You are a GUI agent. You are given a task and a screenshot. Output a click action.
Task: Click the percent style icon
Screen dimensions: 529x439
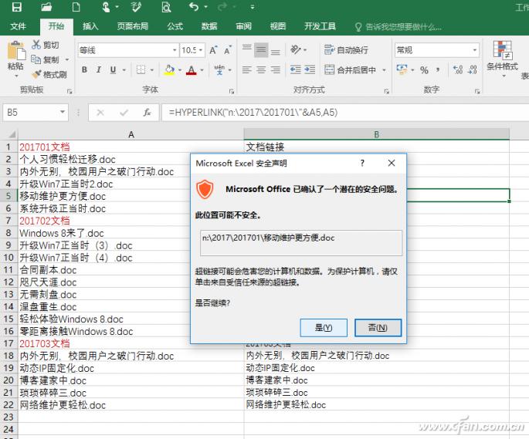tap(424, 70)
